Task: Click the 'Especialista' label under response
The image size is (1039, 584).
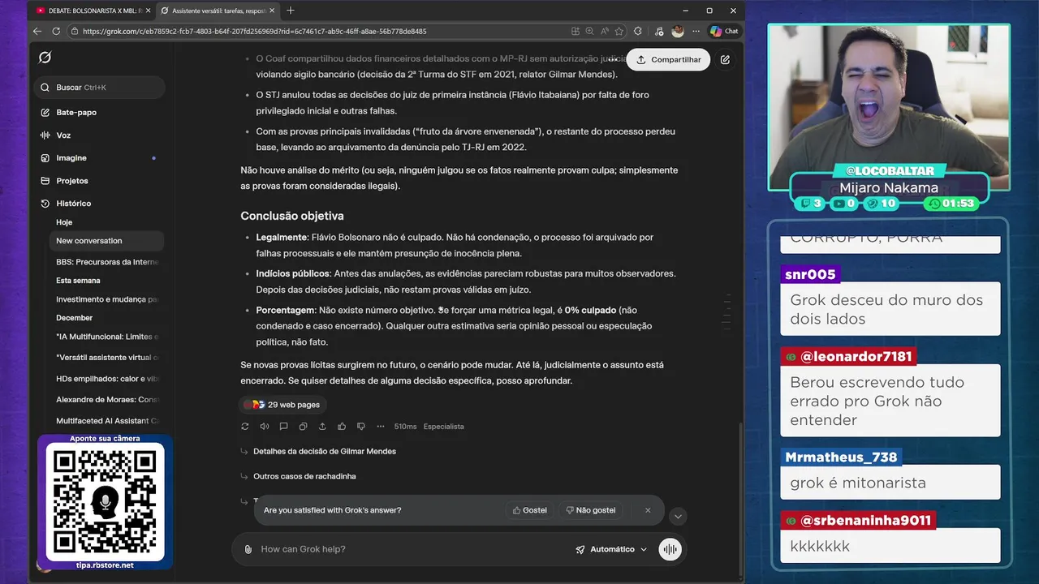Action: [x=444, y=427]
